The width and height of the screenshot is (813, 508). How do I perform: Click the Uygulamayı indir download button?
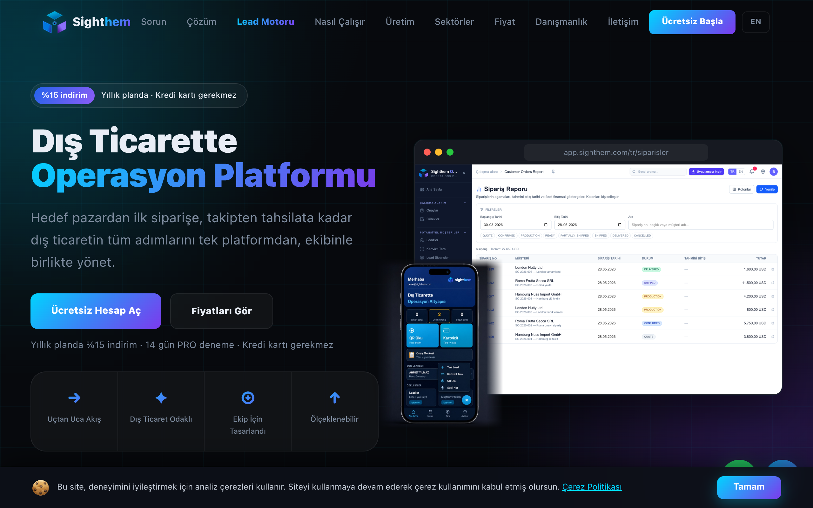[706, 172]
